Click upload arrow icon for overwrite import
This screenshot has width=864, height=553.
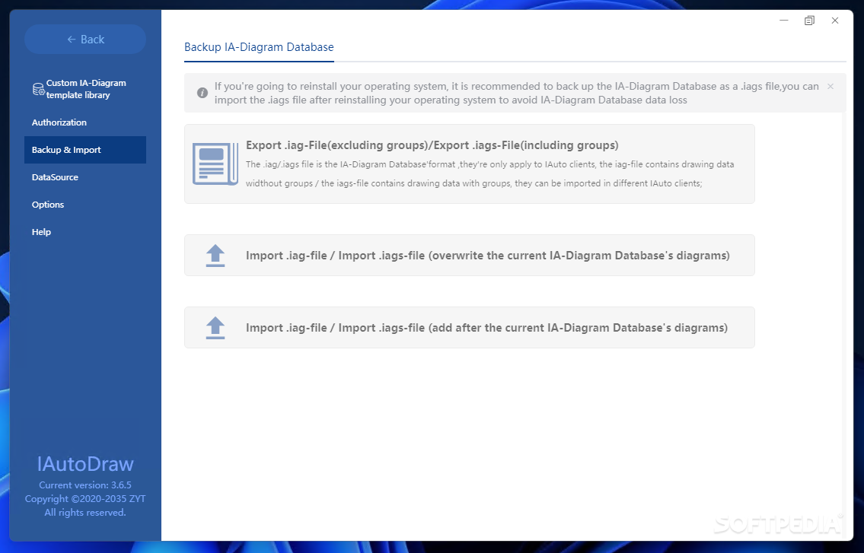[x=215, y=256]
